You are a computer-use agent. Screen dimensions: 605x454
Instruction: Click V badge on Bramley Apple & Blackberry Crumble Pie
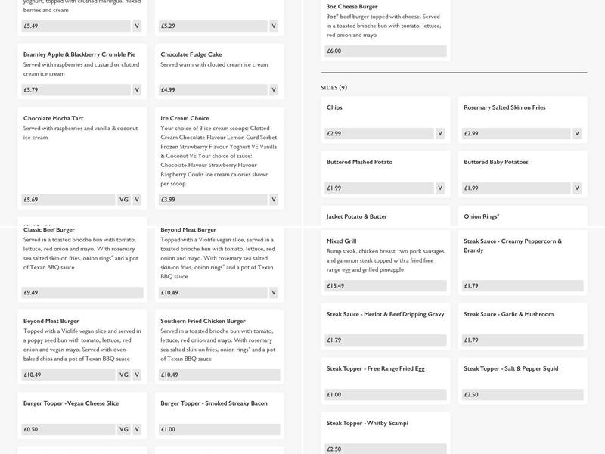point(137,90)
